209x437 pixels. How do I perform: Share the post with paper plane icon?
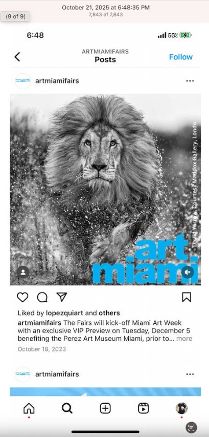(62, 297)
